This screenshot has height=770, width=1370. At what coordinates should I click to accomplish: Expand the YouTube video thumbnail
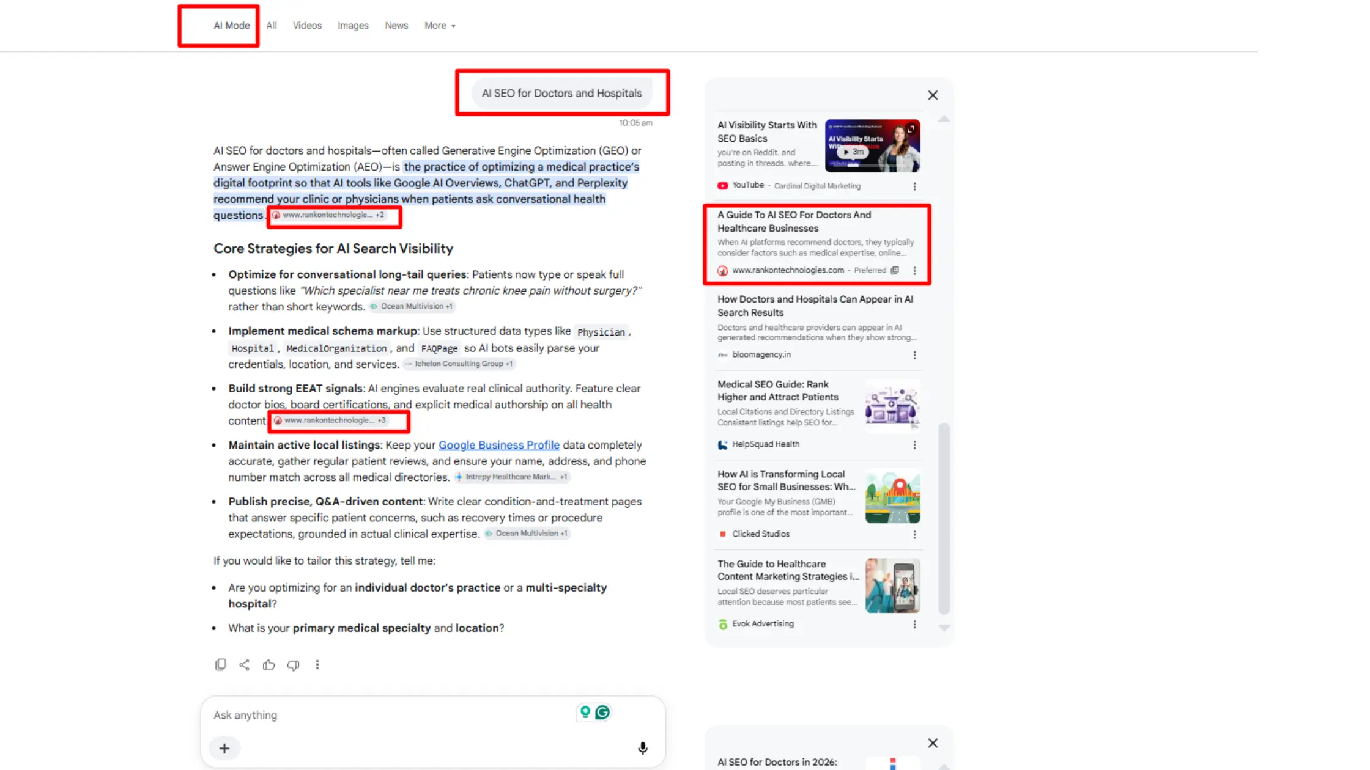(911, 129)
